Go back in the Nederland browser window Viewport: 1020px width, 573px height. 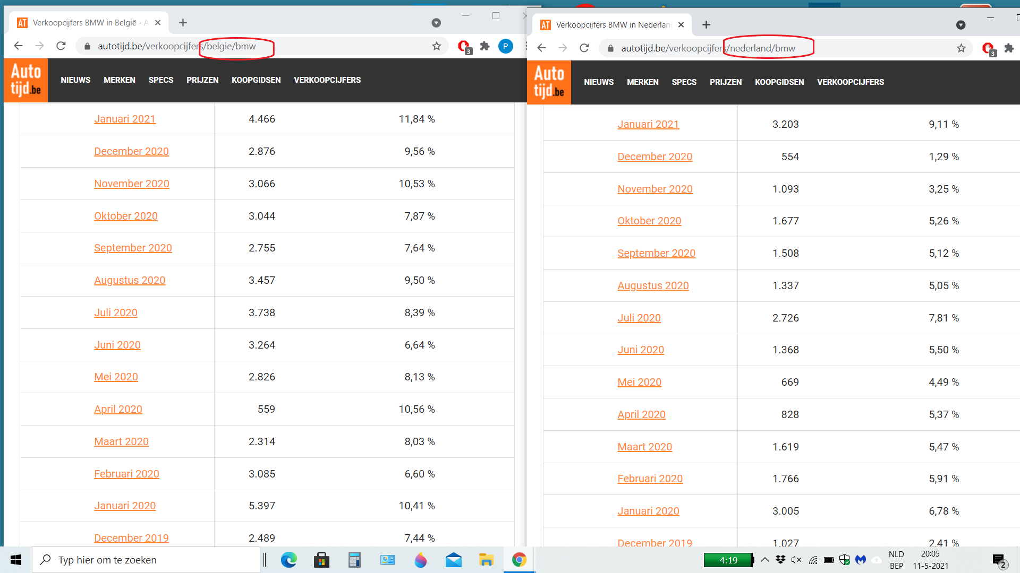pyautogui.click(x=541, y=48)
